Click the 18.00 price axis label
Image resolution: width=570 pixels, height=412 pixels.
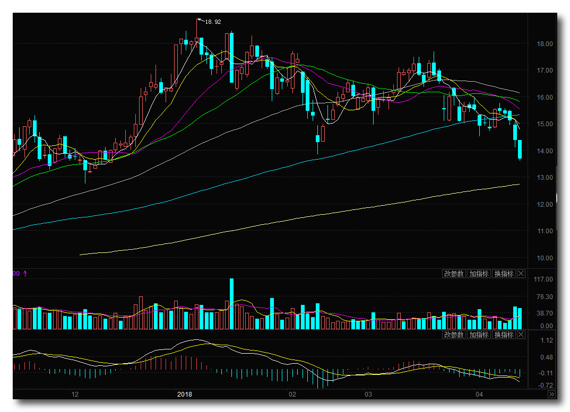click(546, 44)
